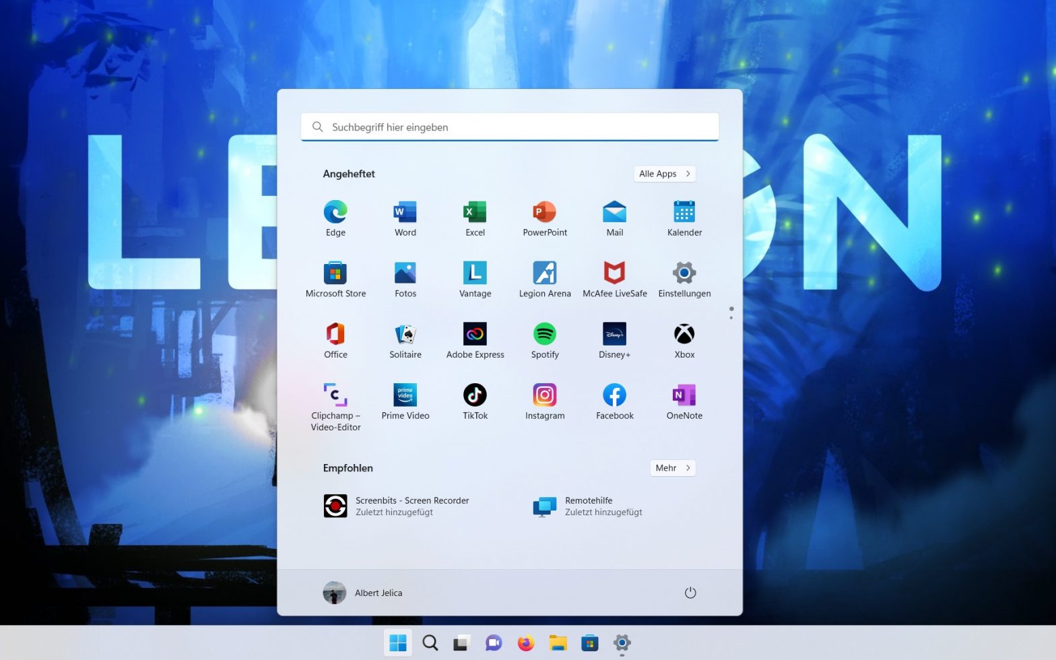Viewport: 1056px width, 660px height.
Task: Open Microsoft Store pinned app
Action: click(335, 279)
